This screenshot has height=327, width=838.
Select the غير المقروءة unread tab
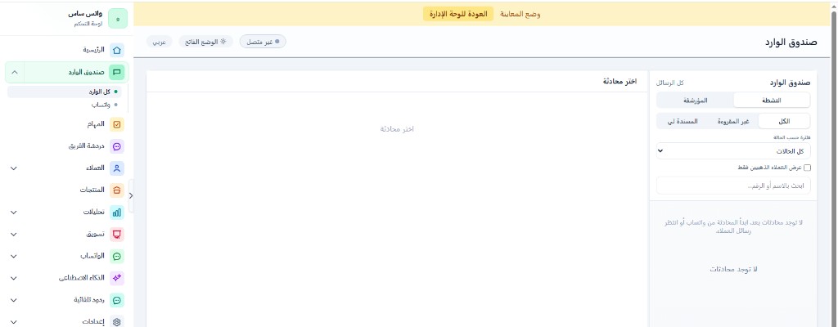tap(732, 121)
